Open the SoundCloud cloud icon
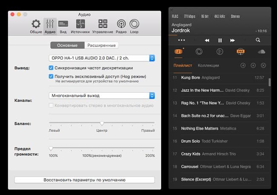 pyautogui.click(x=262, y=51)
